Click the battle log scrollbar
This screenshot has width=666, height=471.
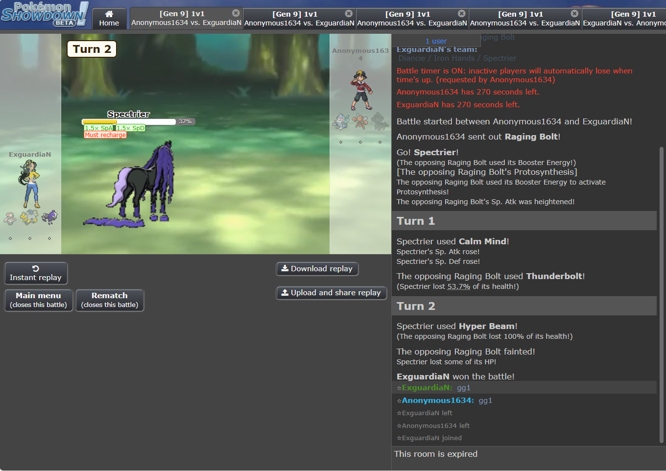coord(662,294)
